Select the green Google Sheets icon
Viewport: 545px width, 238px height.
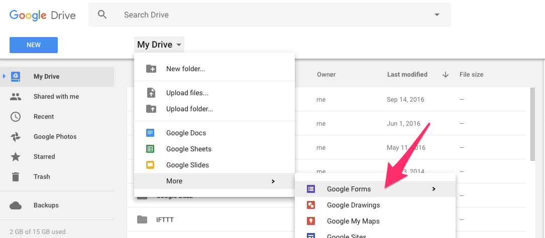point(150,149)
